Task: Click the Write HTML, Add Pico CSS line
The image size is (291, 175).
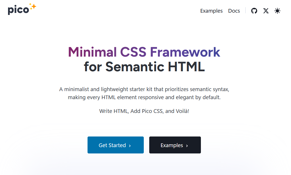Action: [144, 111]
